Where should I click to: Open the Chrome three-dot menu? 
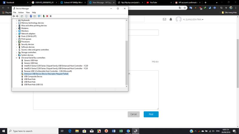coord(236,8)
